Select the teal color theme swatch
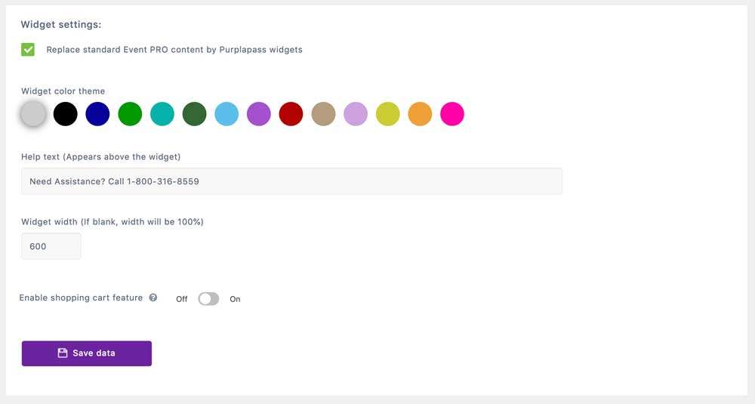Viewport: 755px width, 404px height. pos(162,114)
